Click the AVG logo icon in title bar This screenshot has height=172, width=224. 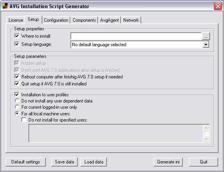click(5, 6)
